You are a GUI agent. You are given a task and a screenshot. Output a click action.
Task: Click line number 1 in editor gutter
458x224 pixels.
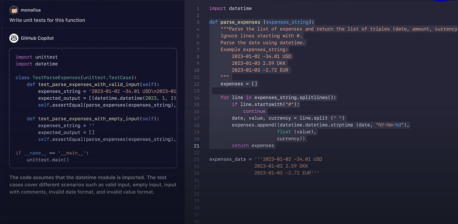[x=198, y=8]
